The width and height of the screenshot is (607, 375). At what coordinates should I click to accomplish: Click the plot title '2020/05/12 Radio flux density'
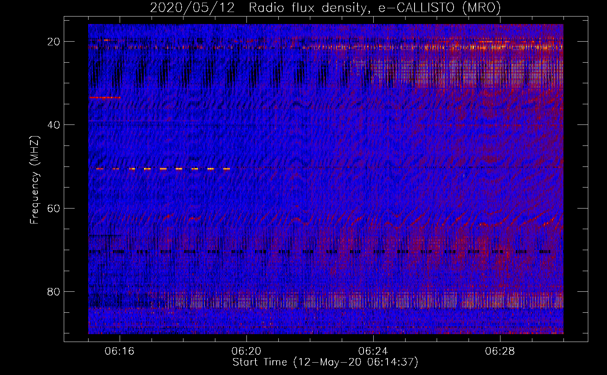258,8
